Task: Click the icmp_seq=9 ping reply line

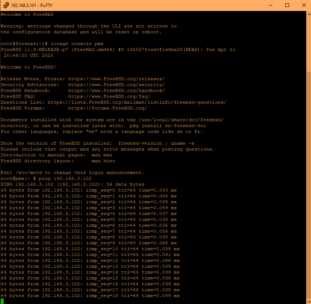Action: click(x=89, y=243)
